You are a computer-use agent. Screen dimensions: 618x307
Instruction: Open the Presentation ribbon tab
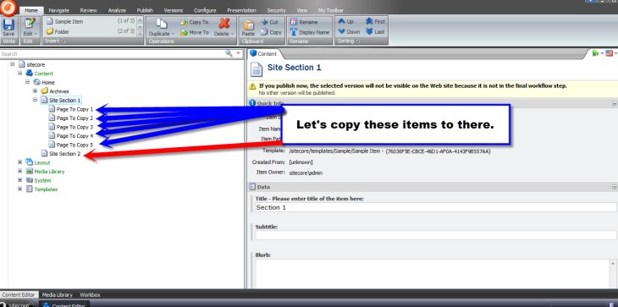(241, 11)
